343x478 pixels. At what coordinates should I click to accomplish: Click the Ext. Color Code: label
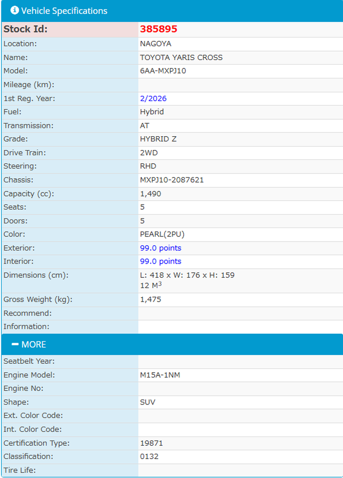point(33,415)
